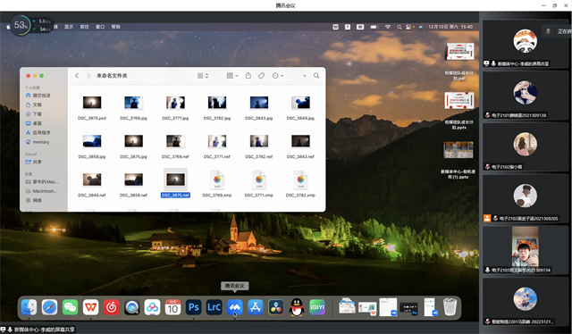Launch Lightroom Classic from the Dock
This screenshot has height=334, width=572.
pyautogui.click(x=214, y=307)
